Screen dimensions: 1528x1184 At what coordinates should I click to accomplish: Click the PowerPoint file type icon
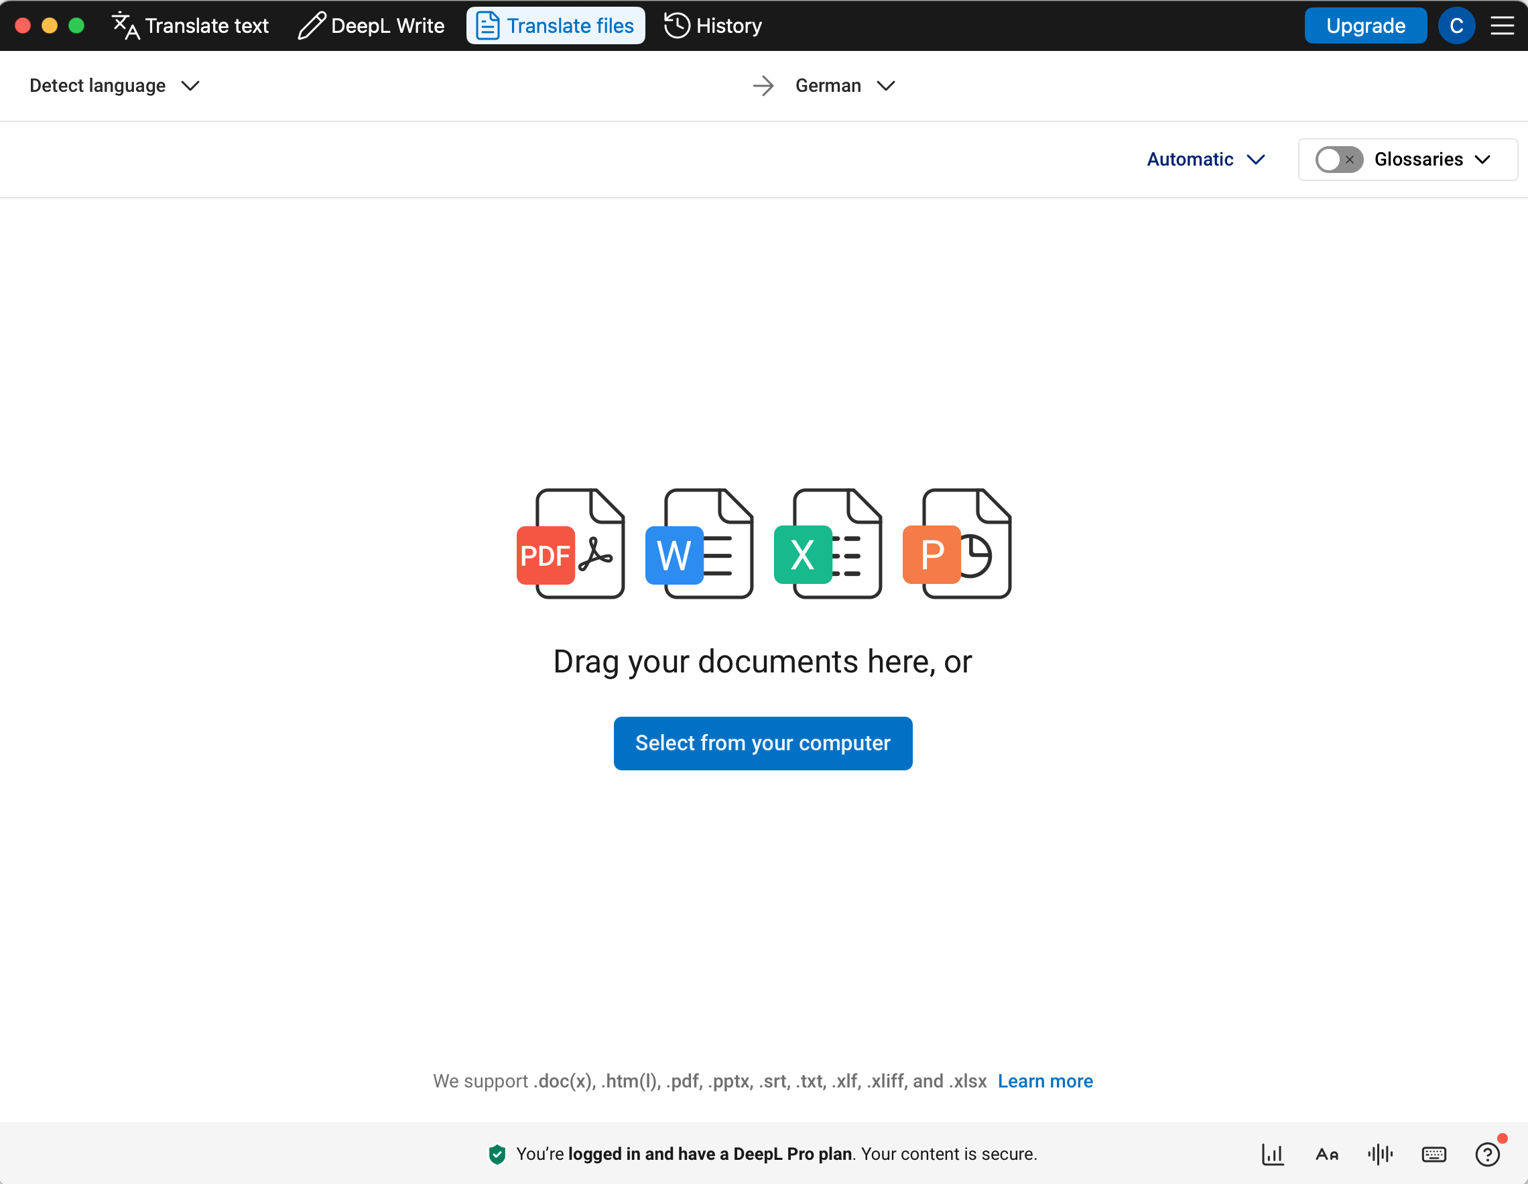(x=956, y=544)
